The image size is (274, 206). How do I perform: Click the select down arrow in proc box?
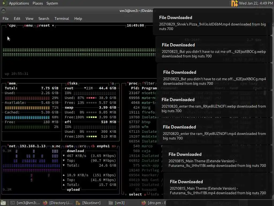[145, 194]
